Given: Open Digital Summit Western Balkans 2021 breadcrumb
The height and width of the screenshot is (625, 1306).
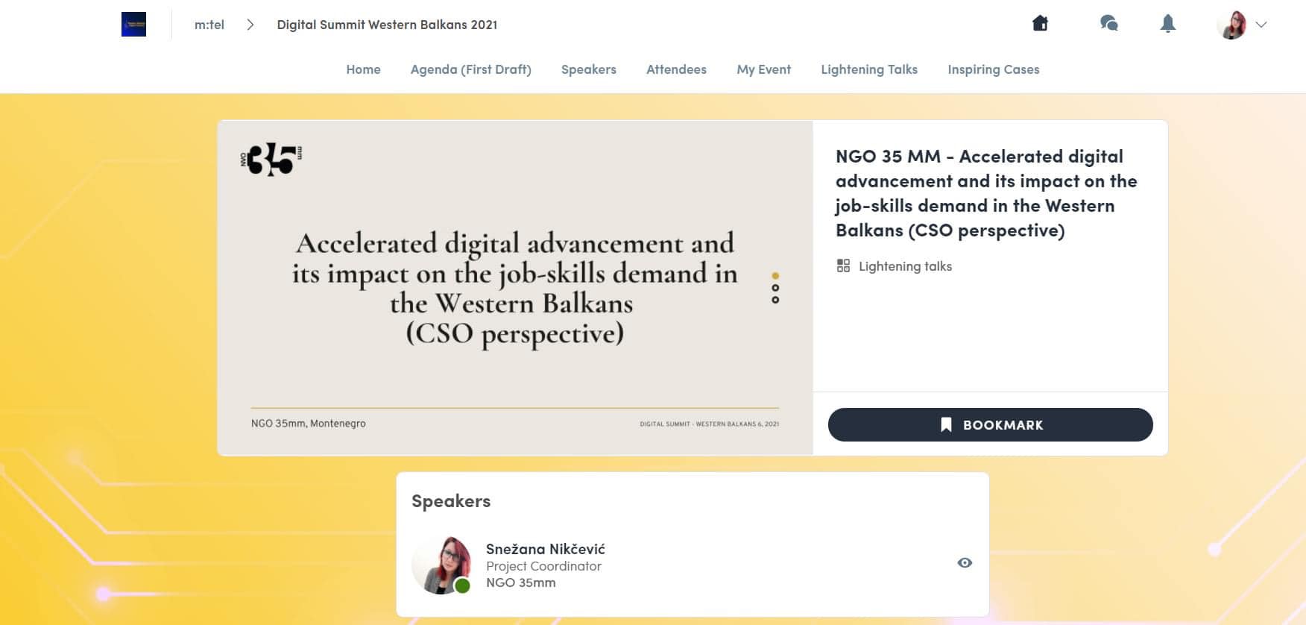Looking at the screenshot, I should [x=387, y=25].
